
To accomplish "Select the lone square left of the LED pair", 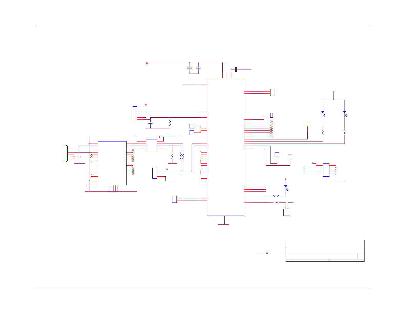I will [x=308, y=124].
